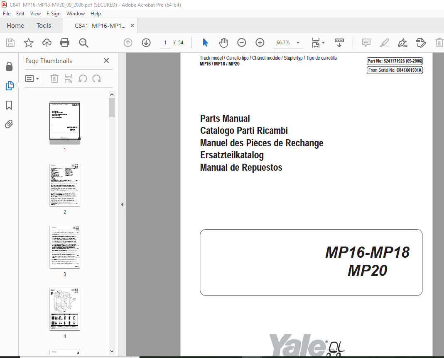444x358 pixels.
Task: Select page 3 thumbnail
Action: [x=65, y=247]
